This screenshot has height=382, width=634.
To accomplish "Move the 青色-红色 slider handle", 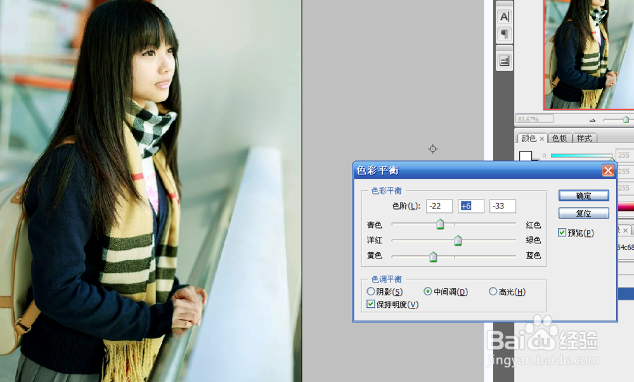I will (441, 224).
